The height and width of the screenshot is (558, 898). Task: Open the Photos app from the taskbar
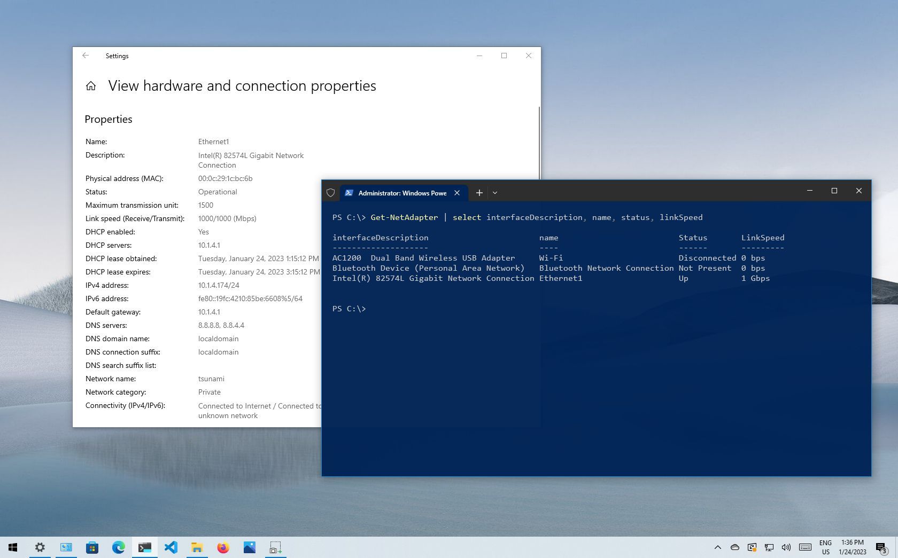pyautogui.click(x=249, y=547)
